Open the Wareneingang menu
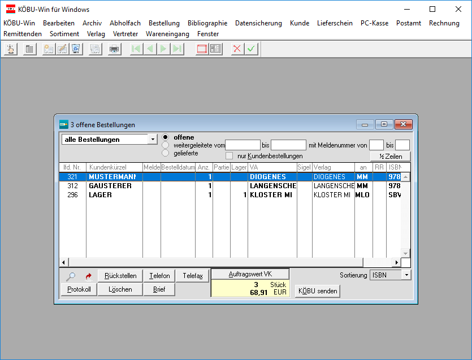The image size is (472, 360). [167, 34]
